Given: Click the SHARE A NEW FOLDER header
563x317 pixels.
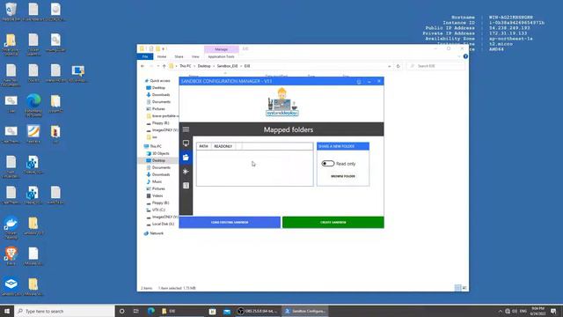Looking at the screenshot, I should coord(343,146).
